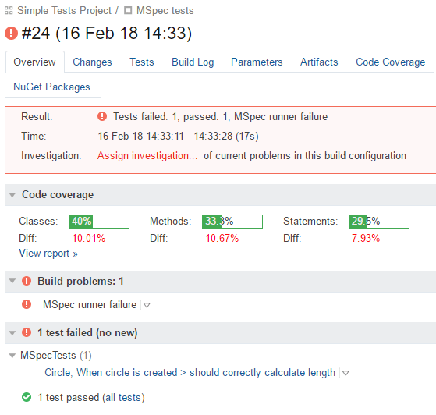
Task: Collapse the Build problems section
Action: (12, 281)
